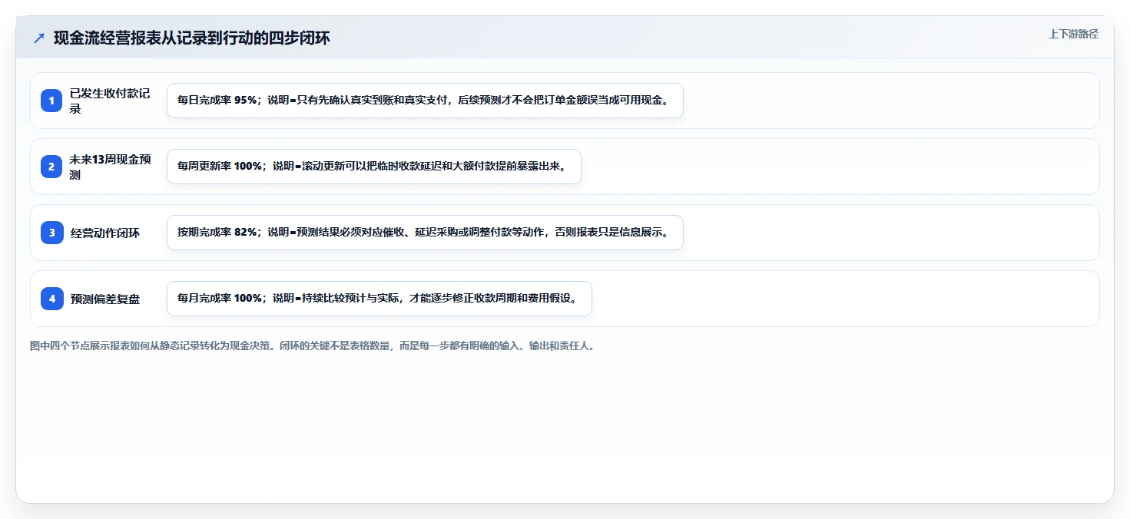Click the footer note starting 图中四个节点

click(313, 346)
